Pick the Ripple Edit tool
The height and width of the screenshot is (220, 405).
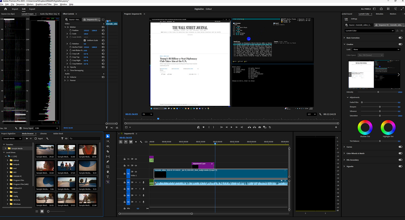[108, 146]
